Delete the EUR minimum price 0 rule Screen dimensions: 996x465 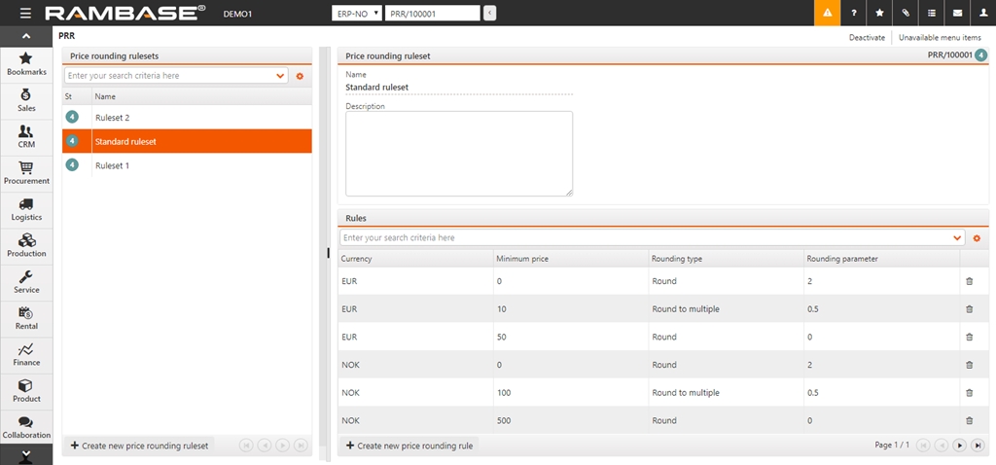coord(970,281)
